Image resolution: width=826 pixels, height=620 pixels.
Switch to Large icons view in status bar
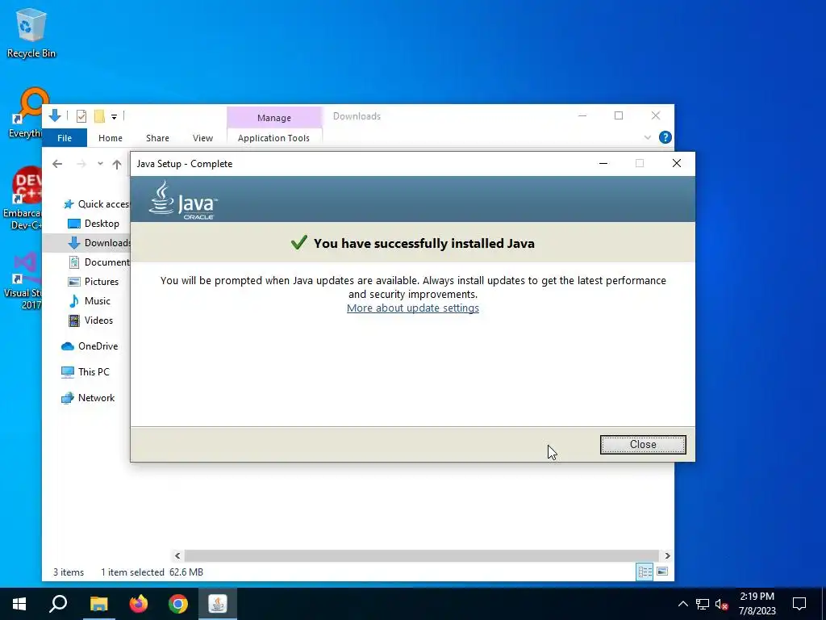[663, 572]
